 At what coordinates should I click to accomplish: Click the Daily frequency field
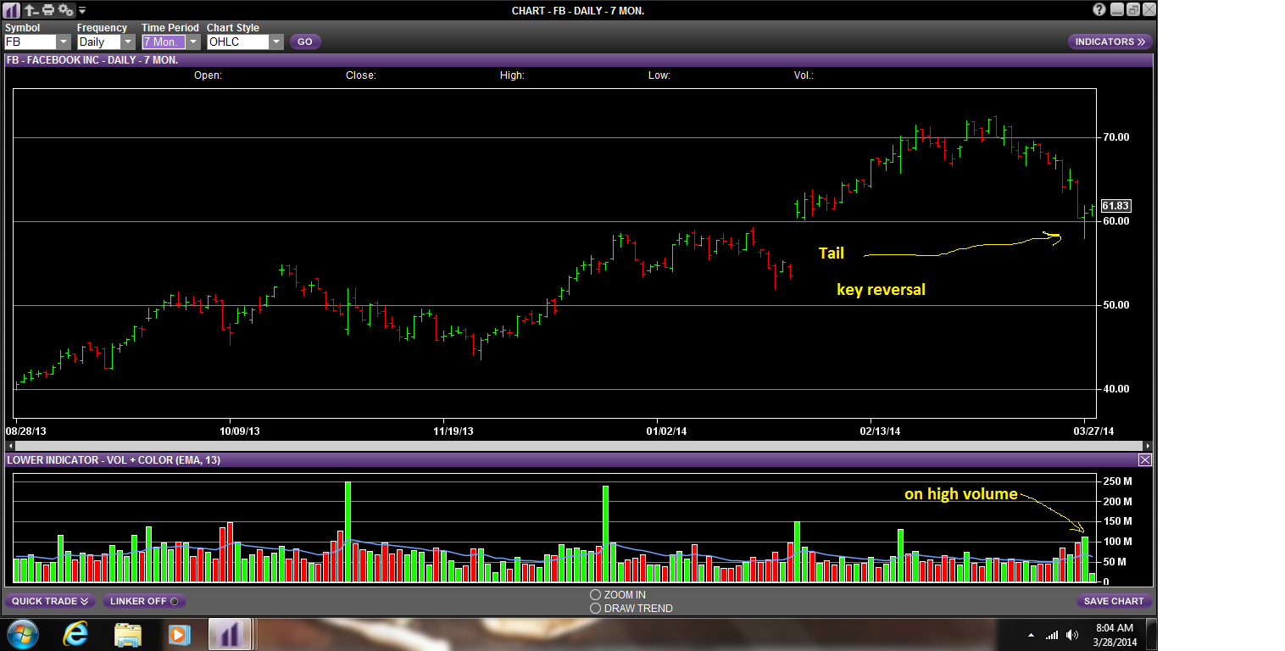(x=99, y=42)
